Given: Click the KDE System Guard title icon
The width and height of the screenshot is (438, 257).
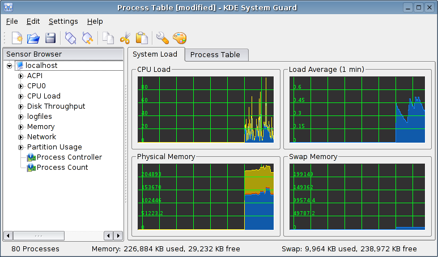Looking at the screenshot, I should click(8, 7).
